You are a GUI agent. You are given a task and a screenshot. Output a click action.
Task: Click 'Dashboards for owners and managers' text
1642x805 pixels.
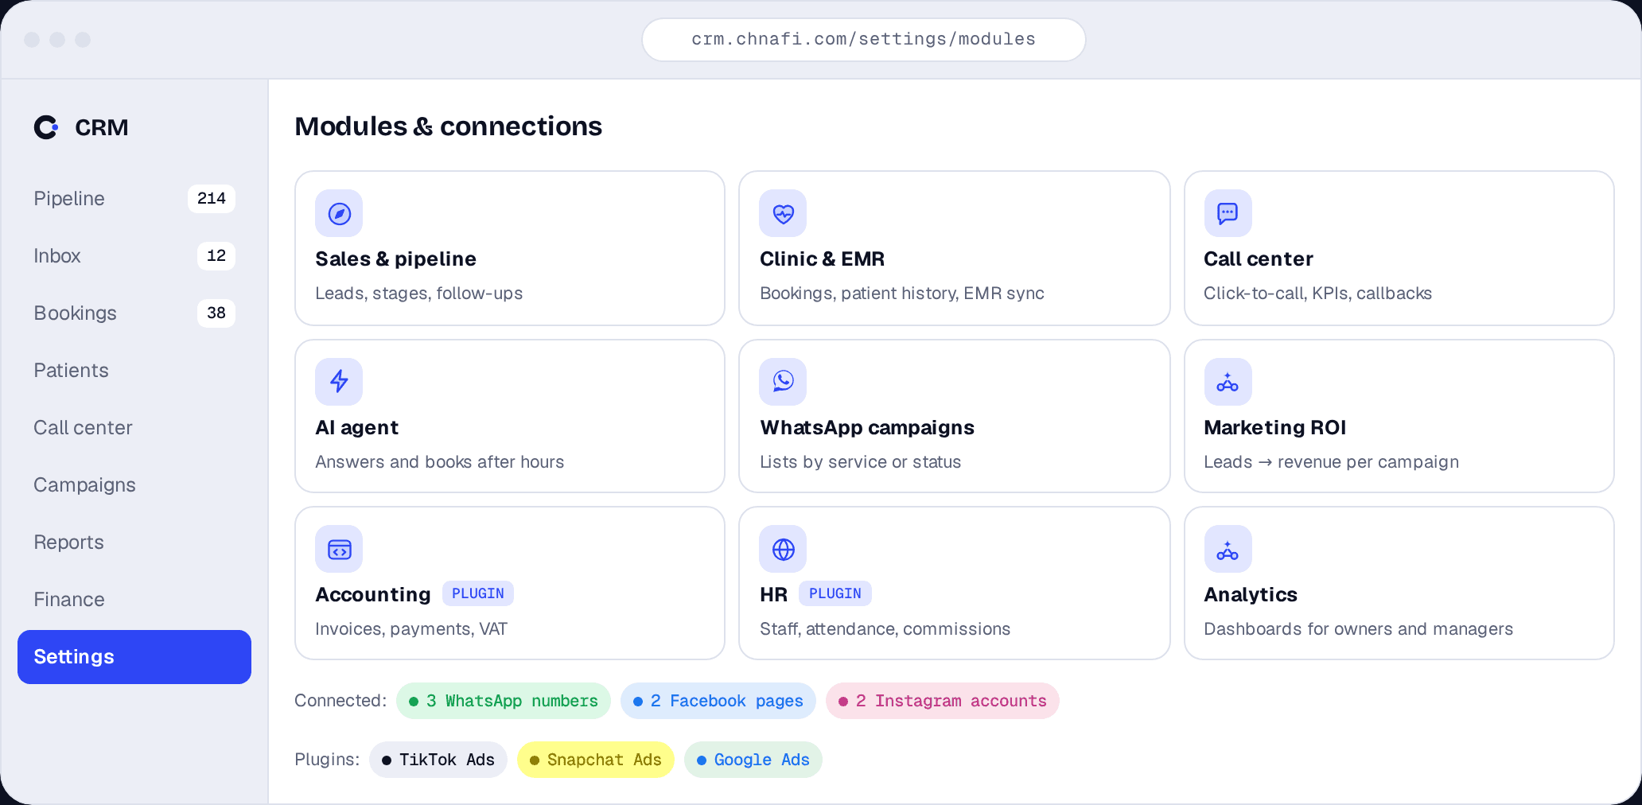(x=1358, y=629)
